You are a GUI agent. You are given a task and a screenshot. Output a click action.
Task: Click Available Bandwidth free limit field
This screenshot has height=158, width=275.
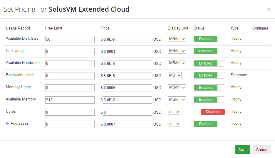point(70,63)
